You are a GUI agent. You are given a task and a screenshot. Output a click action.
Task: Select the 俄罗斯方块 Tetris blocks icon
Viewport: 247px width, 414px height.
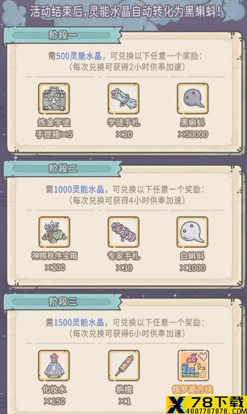click(193, 365)
